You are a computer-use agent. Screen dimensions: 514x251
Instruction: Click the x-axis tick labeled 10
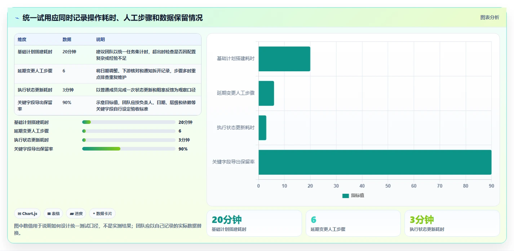(x=284, y=186)
